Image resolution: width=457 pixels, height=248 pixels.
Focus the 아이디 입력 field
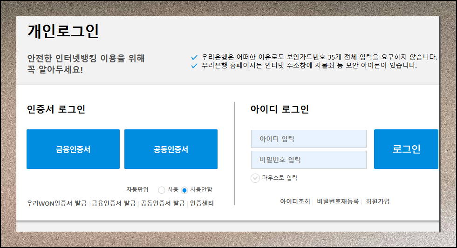point(309,139)
